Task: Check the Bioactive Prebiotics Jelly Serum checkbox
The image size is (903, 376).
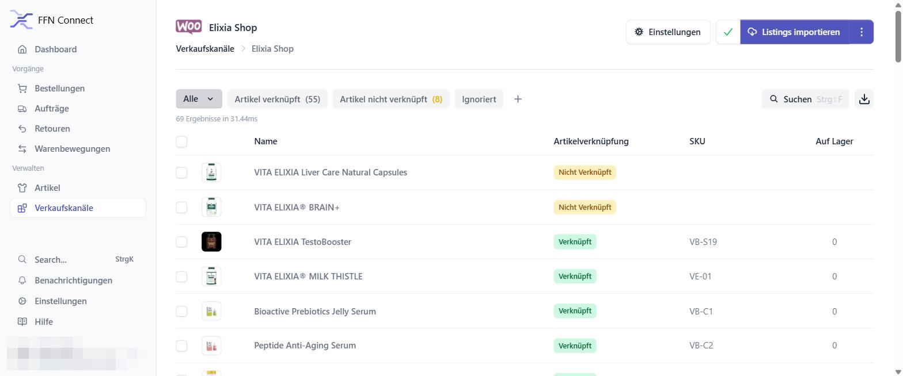Action: tap(181, 311)
